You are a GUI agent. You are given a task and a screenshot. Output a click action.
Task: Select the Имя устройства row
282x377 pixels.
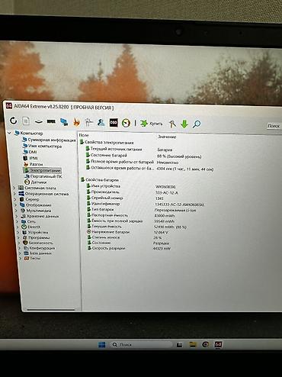(105, 186)
